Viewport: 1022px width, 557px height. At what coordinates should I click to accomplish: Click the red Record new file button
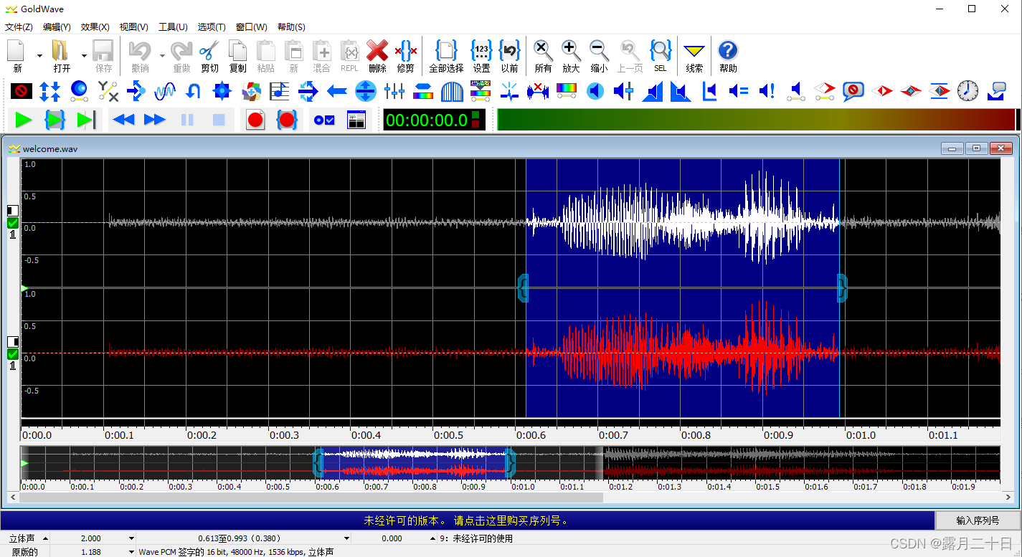(255, 120)
